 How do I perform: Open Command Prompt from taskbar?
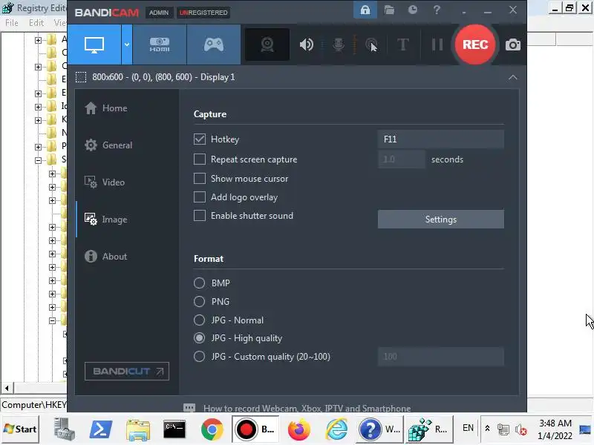coord(174,429)
